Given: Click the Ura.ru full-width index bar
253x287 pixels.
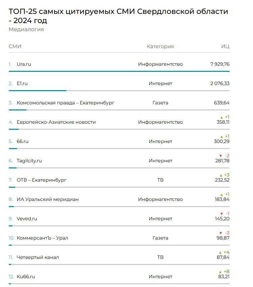Looking at the screenshot, I should (119, 71).
